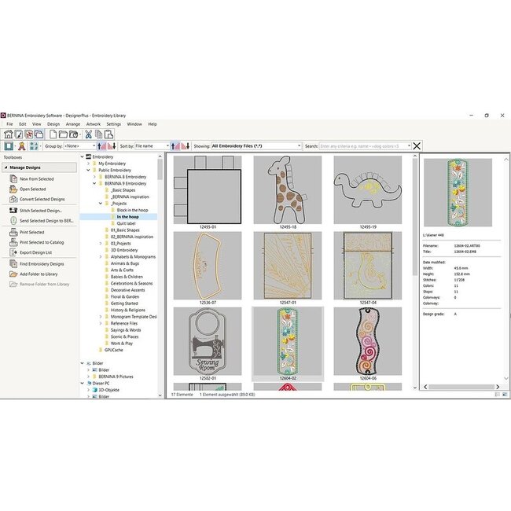
Task: Expand BERNINA 8 Embroidery folder
Action: (x=94, y=177)
